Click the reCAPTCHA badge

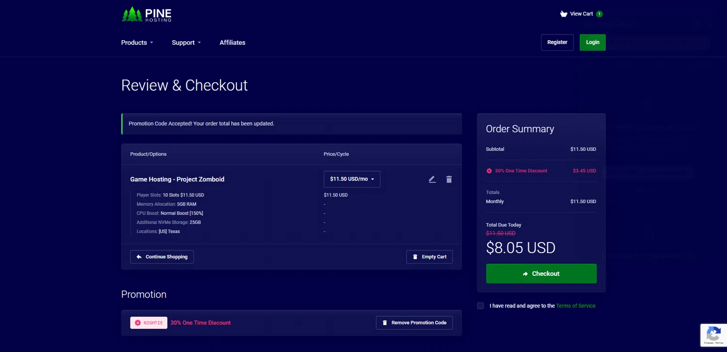pyautogui.click(x=713, y=335)
